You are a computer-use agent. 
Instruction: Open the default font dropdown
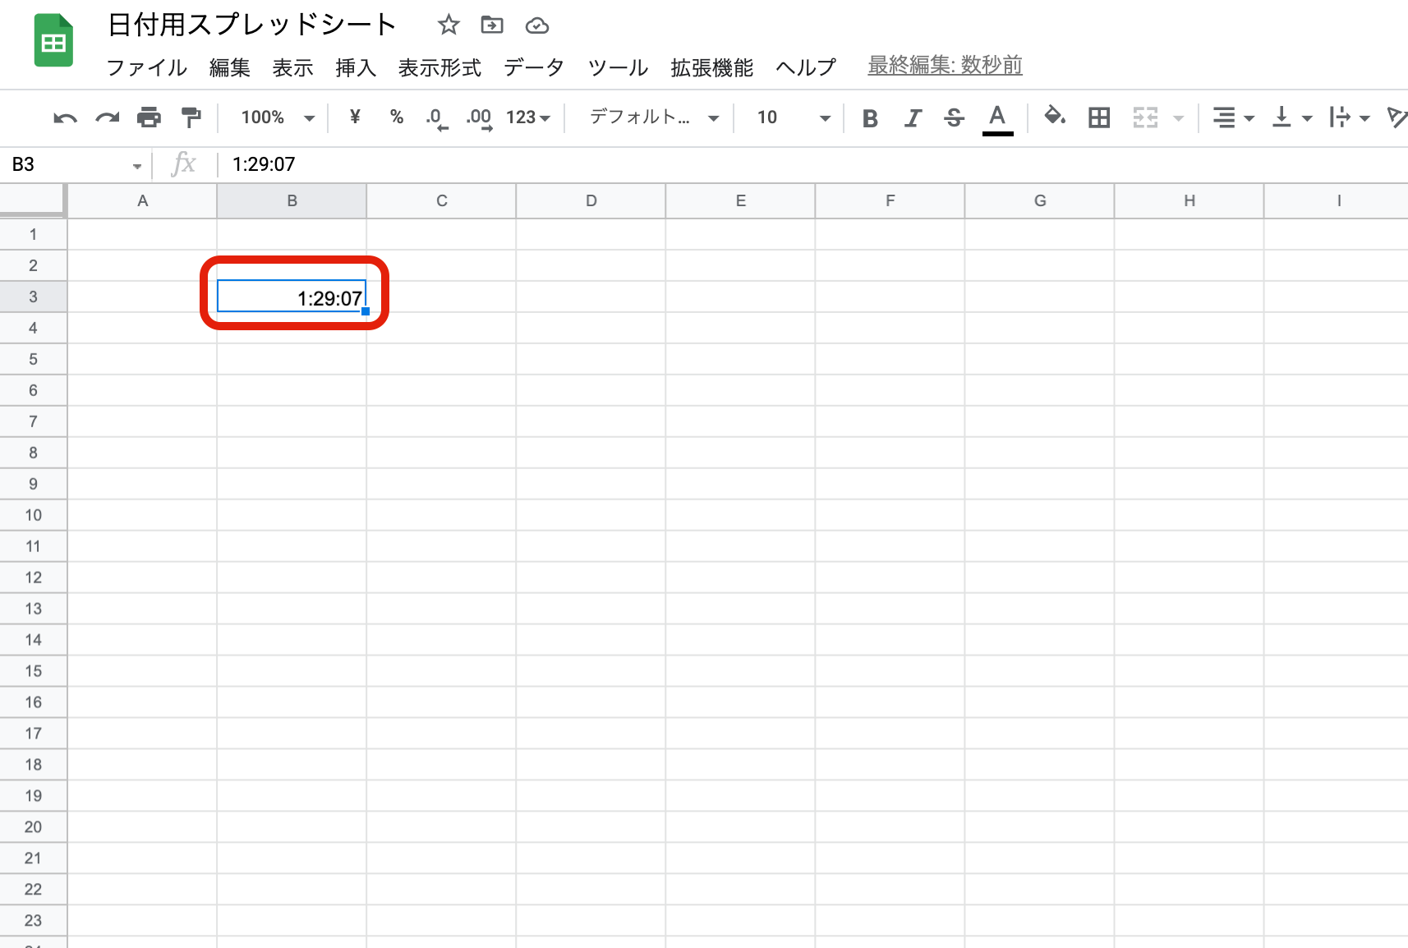pos(655,117)
